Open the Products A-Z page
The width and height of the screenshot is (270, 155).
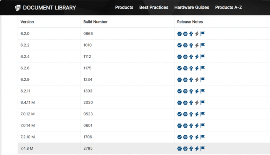tap(228, 7)
